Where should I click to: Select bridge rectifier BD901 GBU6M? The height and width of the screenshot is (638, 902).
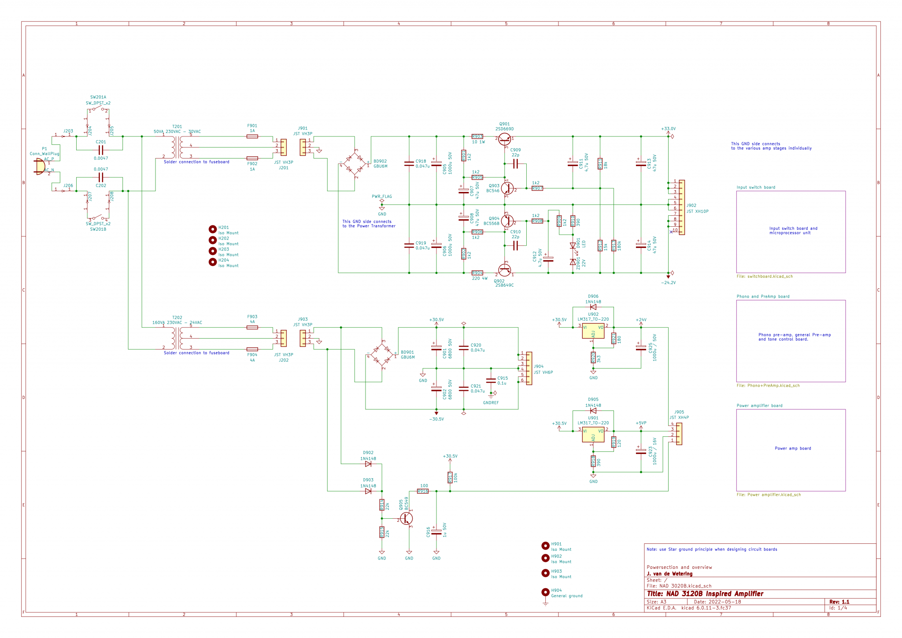click(x=382, y=354)
